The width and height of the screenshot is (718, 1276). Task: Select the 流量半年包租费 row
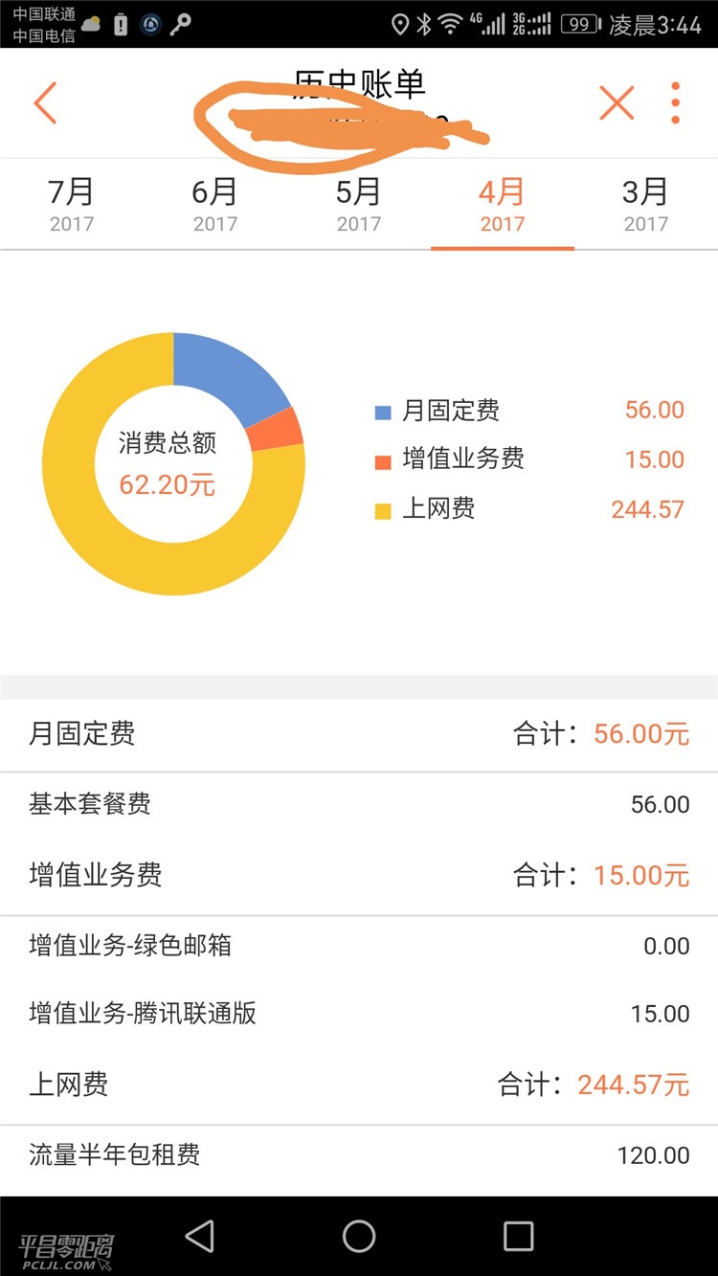(359, 1155)
